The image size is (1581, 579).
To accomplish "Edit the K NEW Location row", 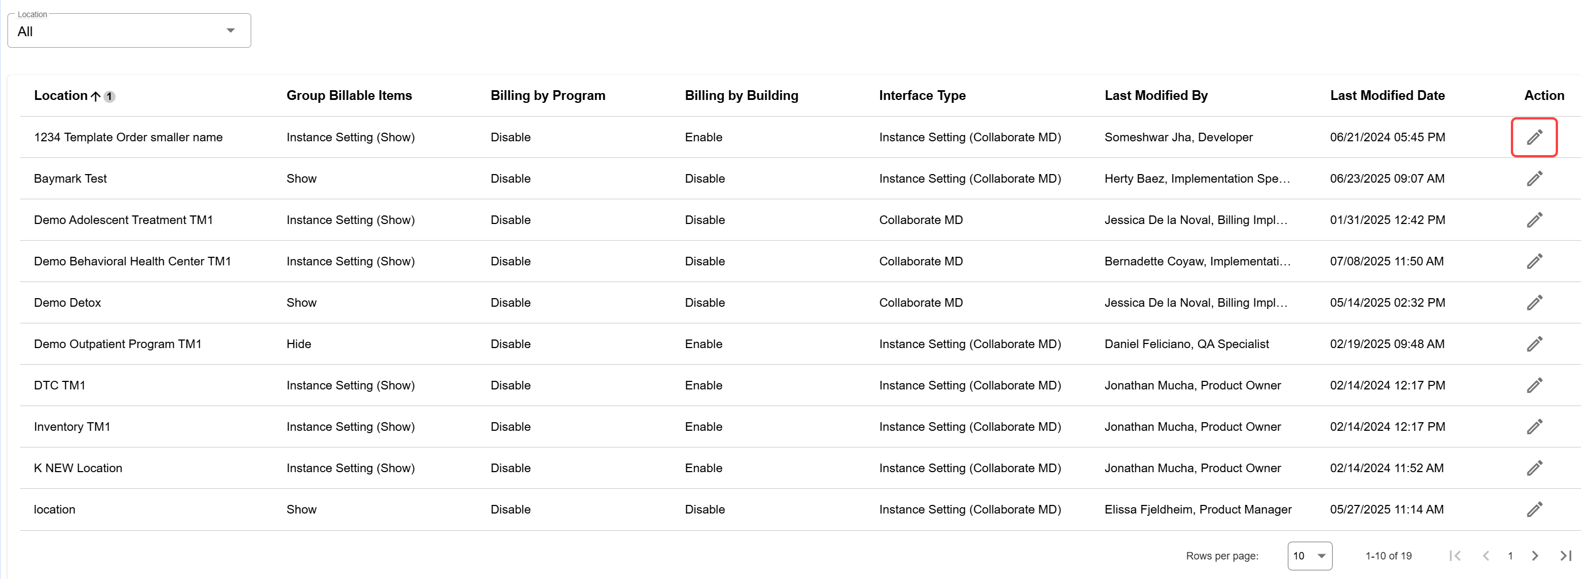I will coord(1534,468).
